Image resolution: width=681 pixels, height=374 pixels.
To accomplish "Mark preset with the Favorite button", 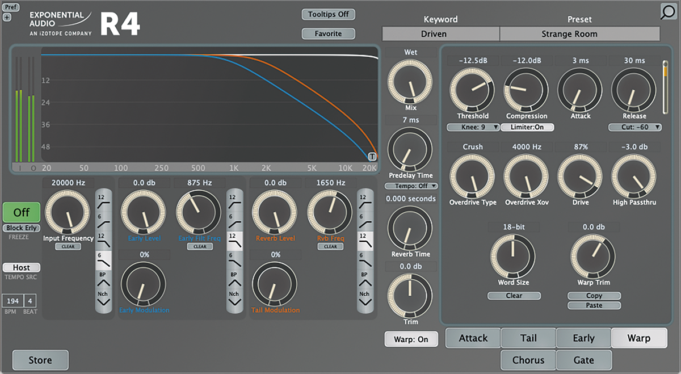I will 328,33.
